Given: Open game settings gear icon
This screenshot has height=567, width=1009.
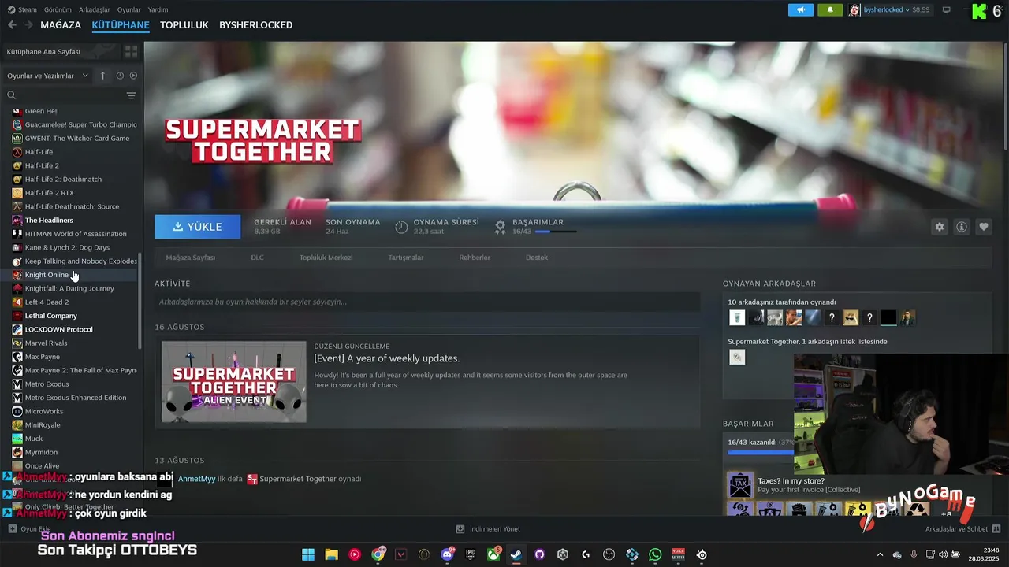Looking at the screenshot, I should pyautogui.click(x=939, y=227).
